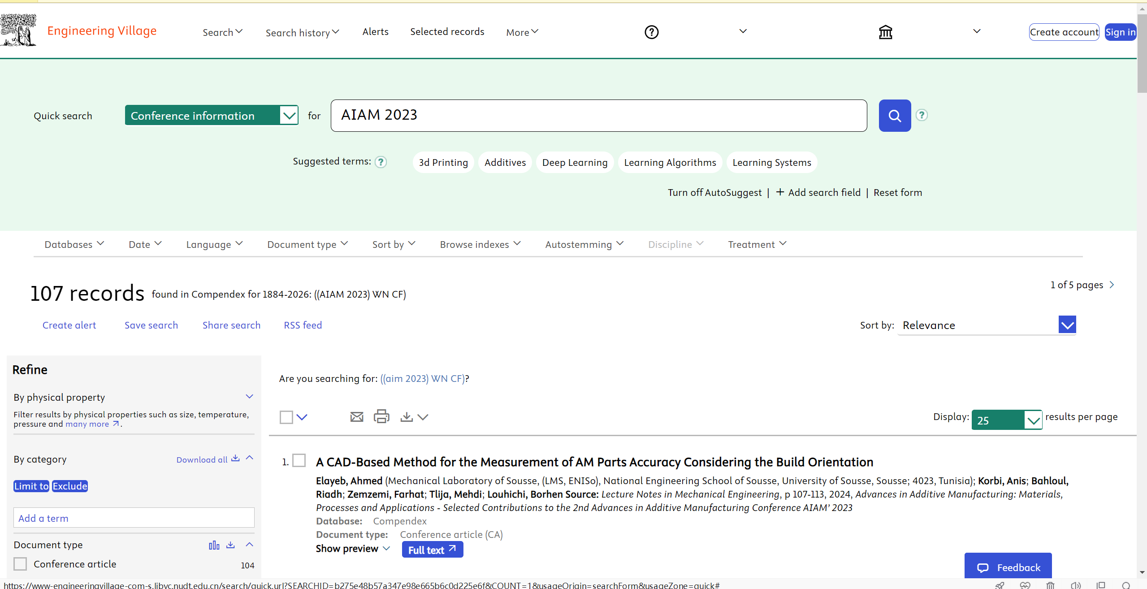Open the Autostemming dropdown
The image size is (1147, 589).
(584, 244)
